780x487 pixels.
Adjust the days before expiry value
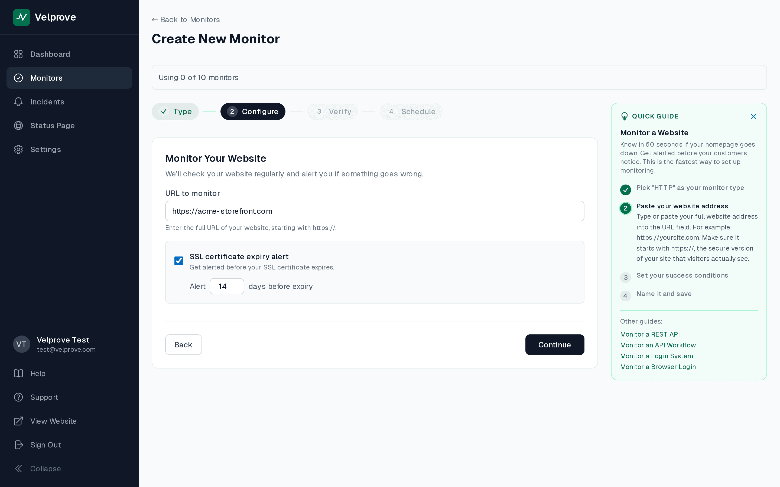point(227,286)
